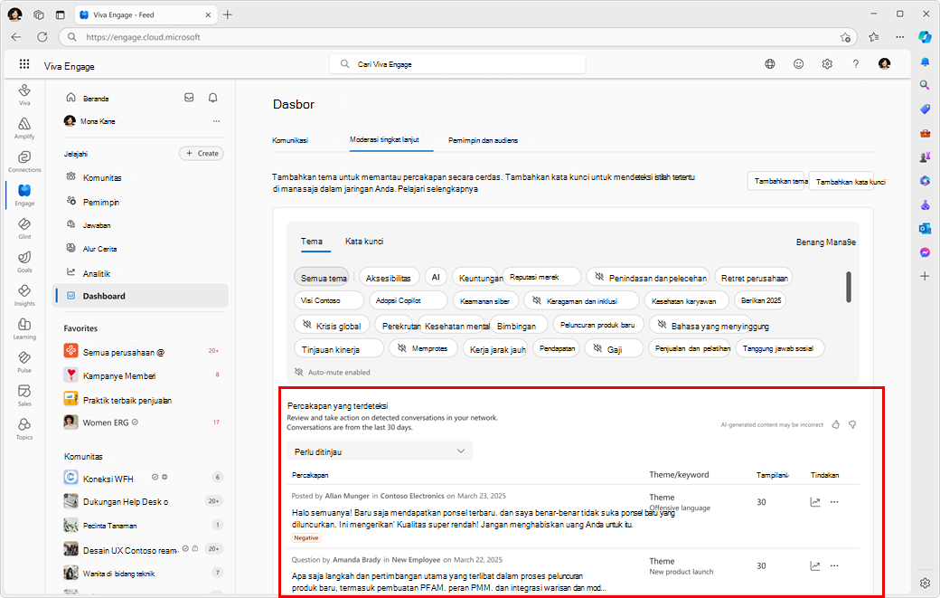Open Connections in the app rail

tap(24, 161)
